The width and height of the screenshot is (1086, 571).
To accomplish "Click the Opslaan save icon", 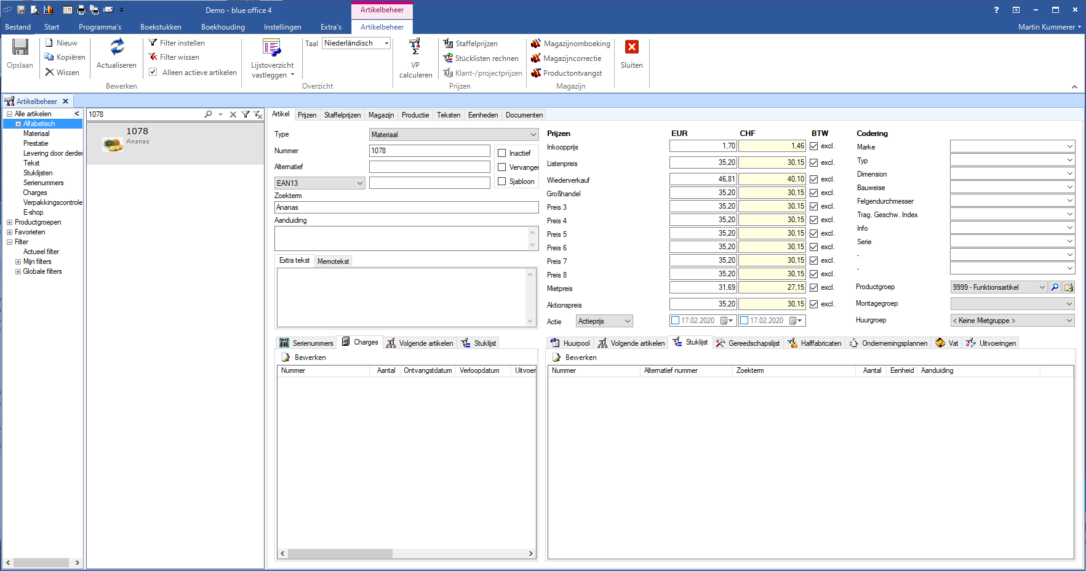I will [x=20, y=48].
